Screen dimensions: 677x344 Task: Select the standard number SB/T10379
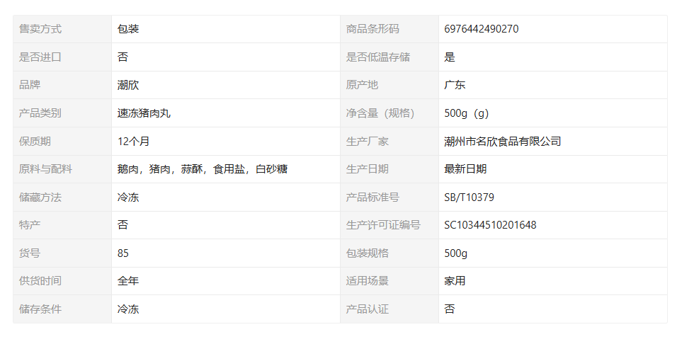point(470,197)
